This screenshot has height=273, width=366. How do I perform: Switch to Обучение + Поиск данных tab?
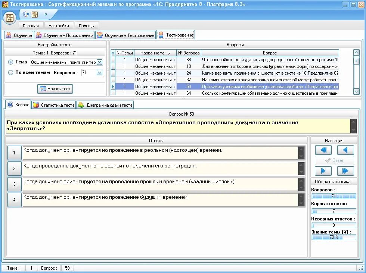point(64,35)
